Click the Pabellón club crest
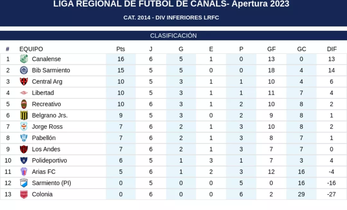This screenshot has width=347, height=210. [24, 138]
